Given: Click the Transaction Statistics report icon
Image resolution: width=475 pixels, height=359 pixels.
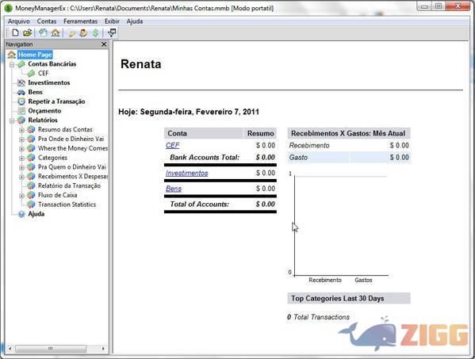Looking at the screenshot, I should (x=31, y=204).
